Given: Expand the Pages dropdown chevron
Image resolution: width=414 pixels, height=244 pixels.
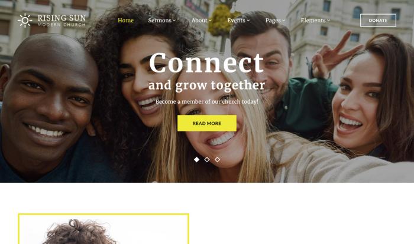Looking at the screenshot, I should point(283,21).
